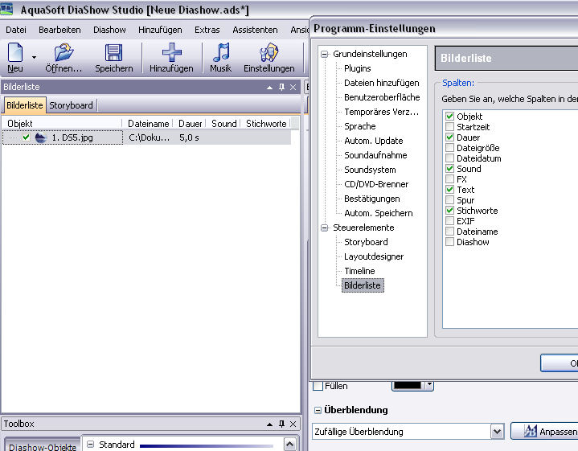Open the Zufällige Überblendung dropdown
The image size is (578, 451).
tap(496, 432)
